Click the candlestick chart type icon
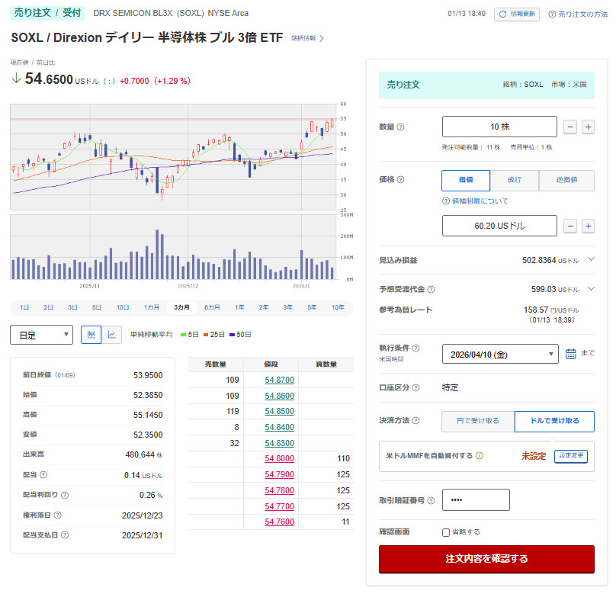 [91, 335]
